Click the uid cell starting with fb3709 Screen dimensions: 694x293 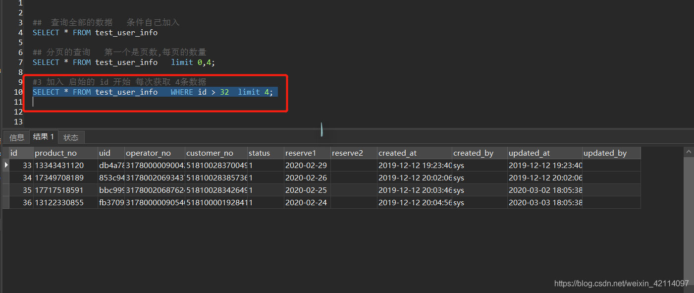[111, 203]
